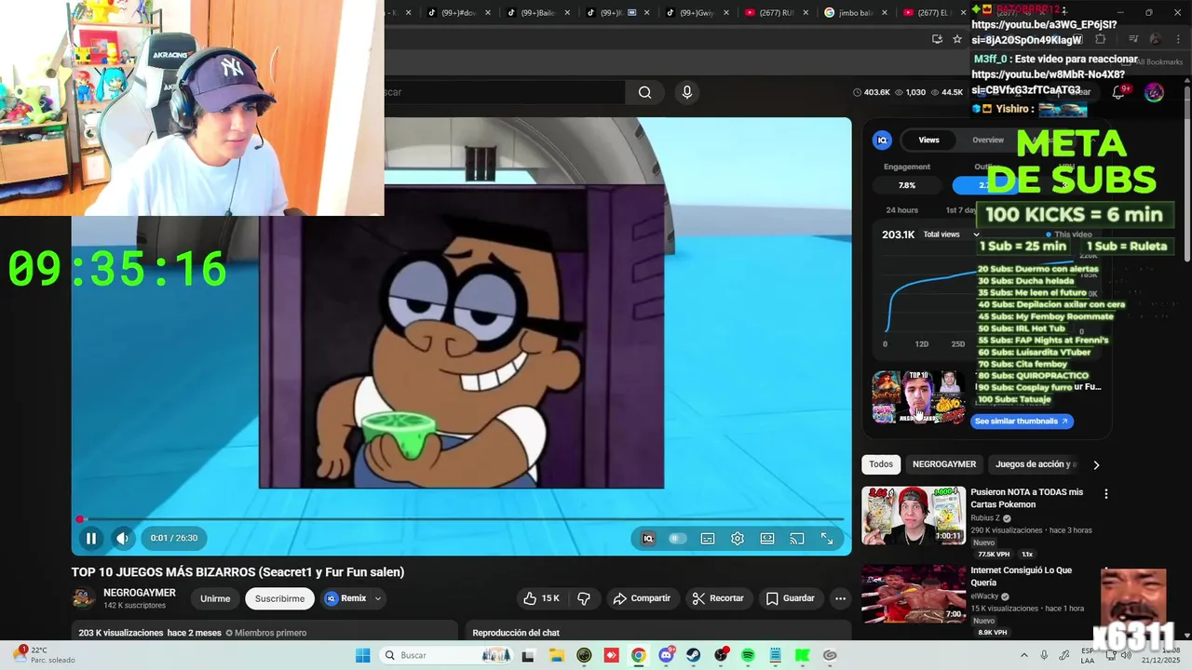The width and height of the screenshot is (1192, 670).
Task: Select the Views tab in vidIQ panel
Action: coord(928,140)
